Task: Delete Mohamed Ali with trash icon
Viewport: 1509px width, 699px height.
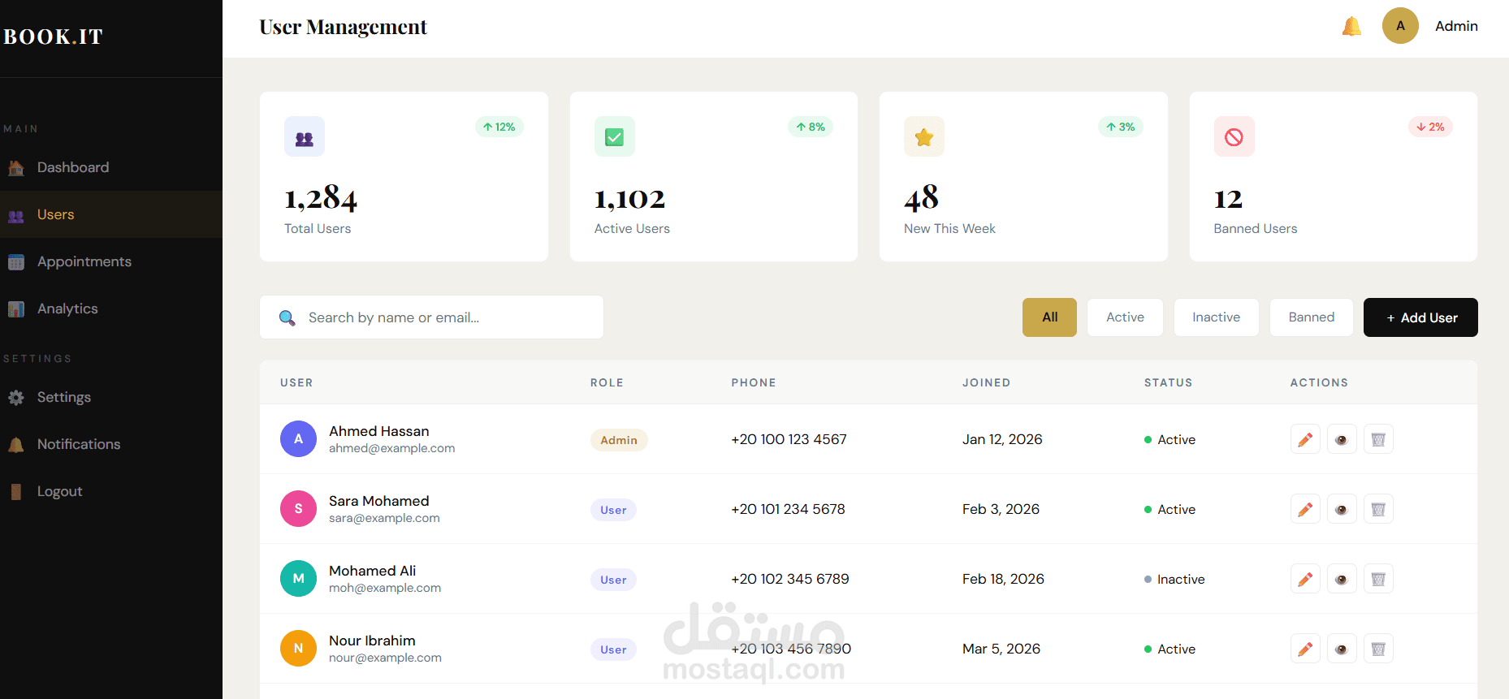Action: (x=1378, y=579)
